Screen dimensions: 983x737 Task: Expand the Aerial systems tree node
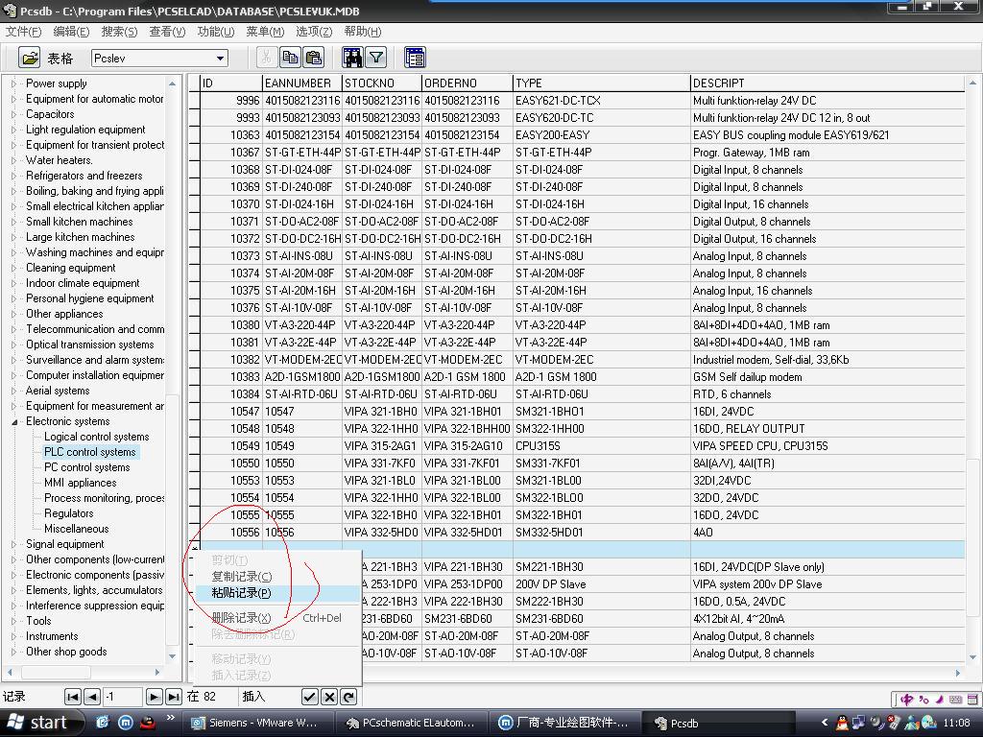pyautogui.click(x=13, y=392)
